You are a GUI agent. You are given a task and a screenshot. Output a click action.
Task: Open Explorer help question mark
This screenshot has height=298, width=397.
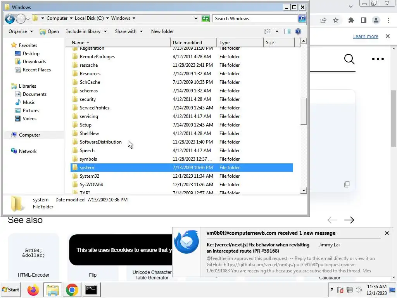pos(298,31)
